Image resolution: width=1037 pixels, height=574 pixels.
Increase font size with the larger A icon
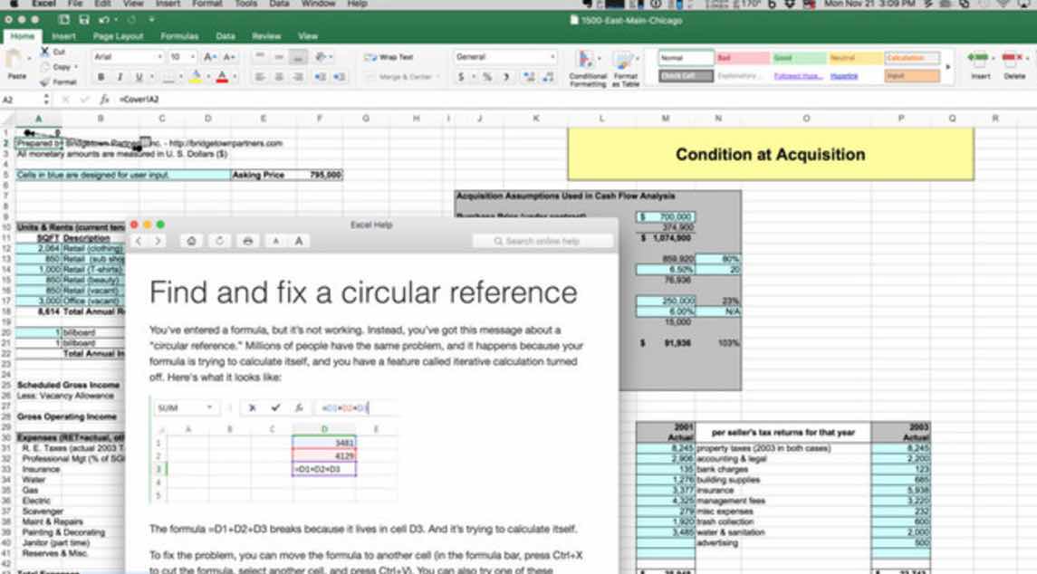coord(209,58)
